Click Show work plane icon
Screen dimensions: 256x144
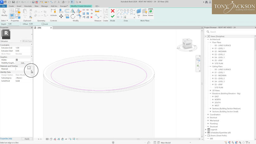point(145,12)
